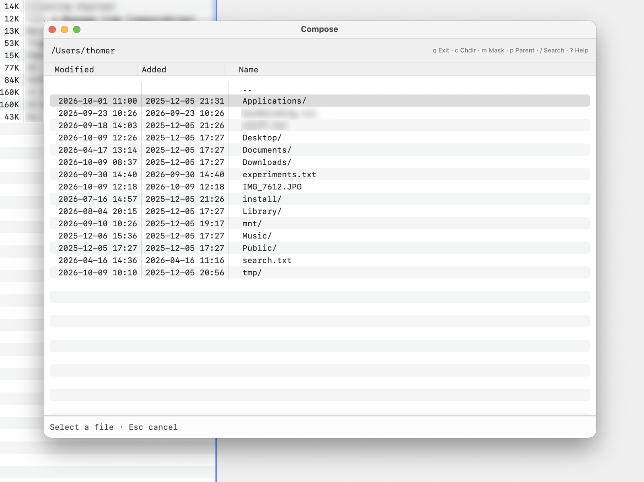644x482 pixels.
Task: Open the Library/ folder entry
Action: coord(320,211)
